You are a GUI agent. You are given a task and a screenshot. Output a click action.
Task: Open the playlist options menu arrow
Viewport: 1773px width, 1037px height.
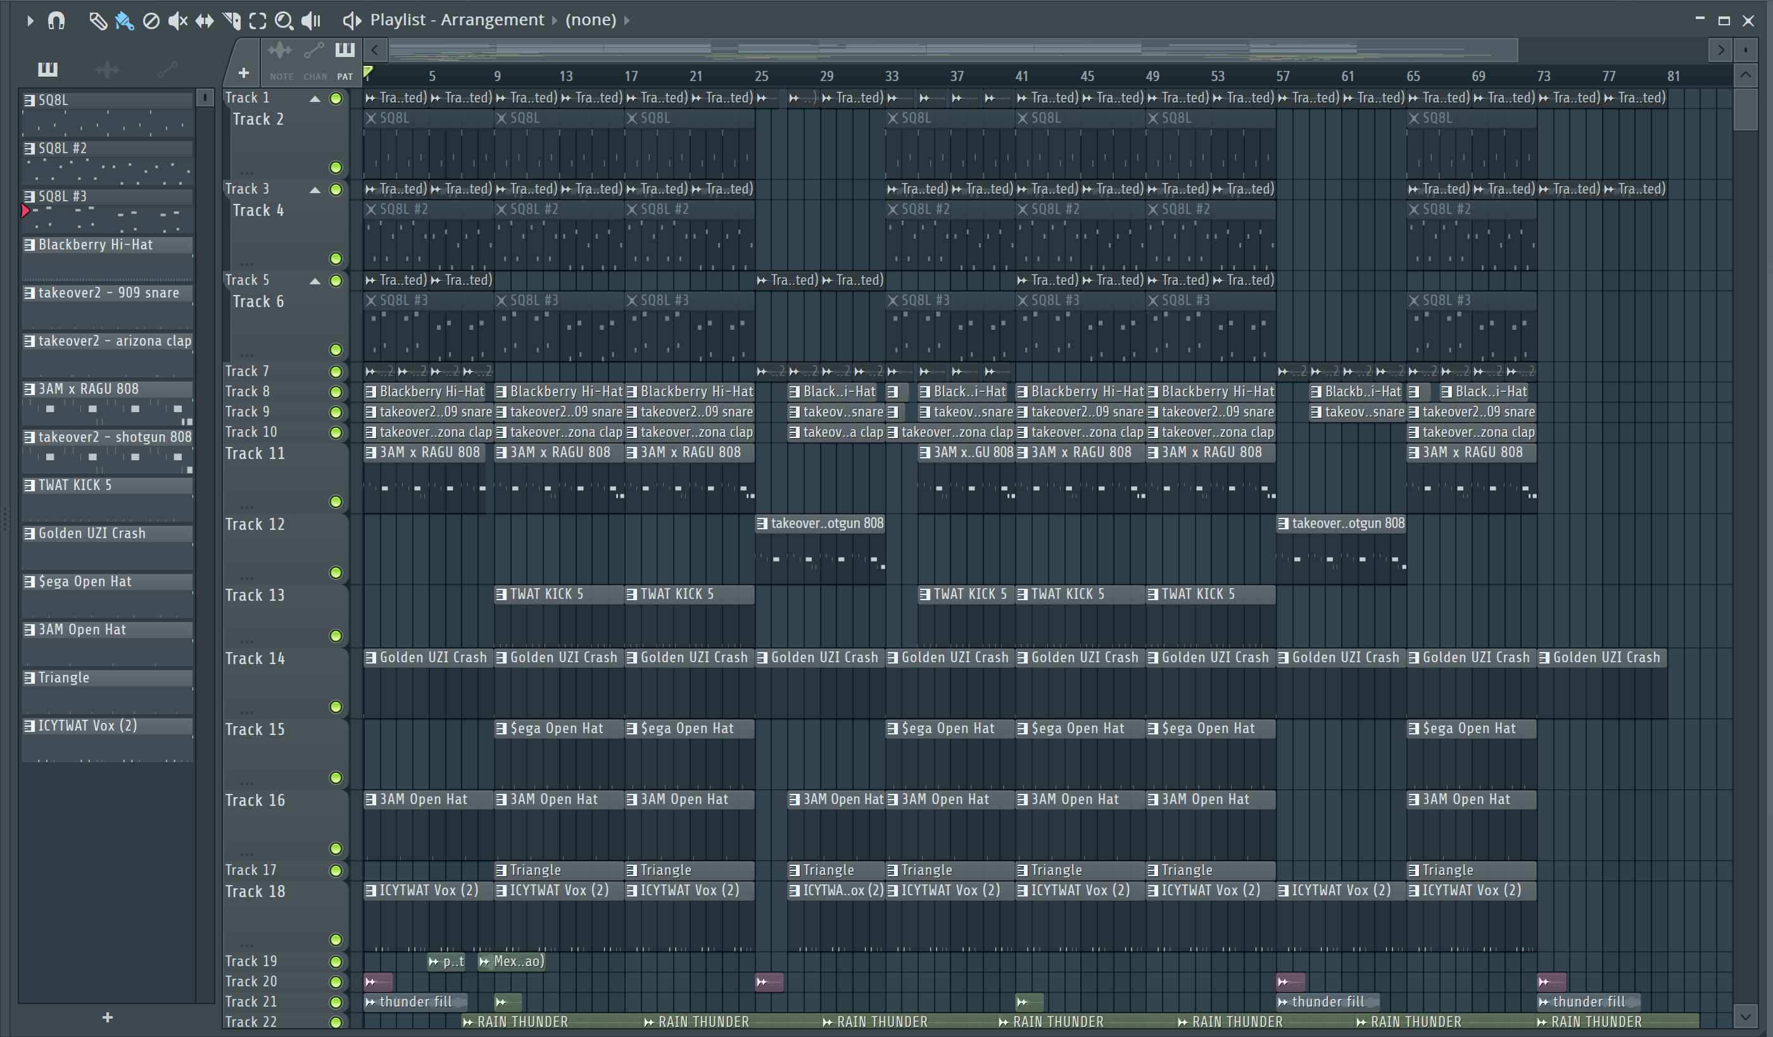(x=30, y=20)
